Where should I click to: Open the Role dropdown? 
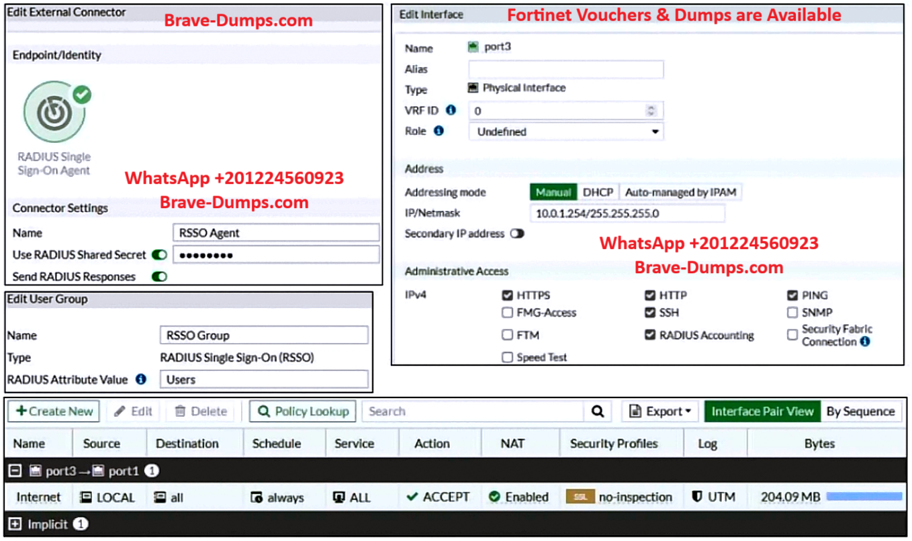click(x=565, y=132)
